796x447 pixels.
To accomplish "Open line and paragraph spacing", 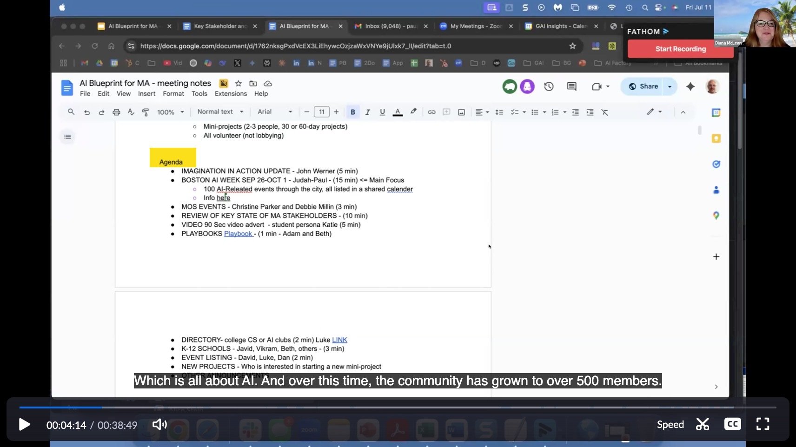I will [x=499, y=112].
